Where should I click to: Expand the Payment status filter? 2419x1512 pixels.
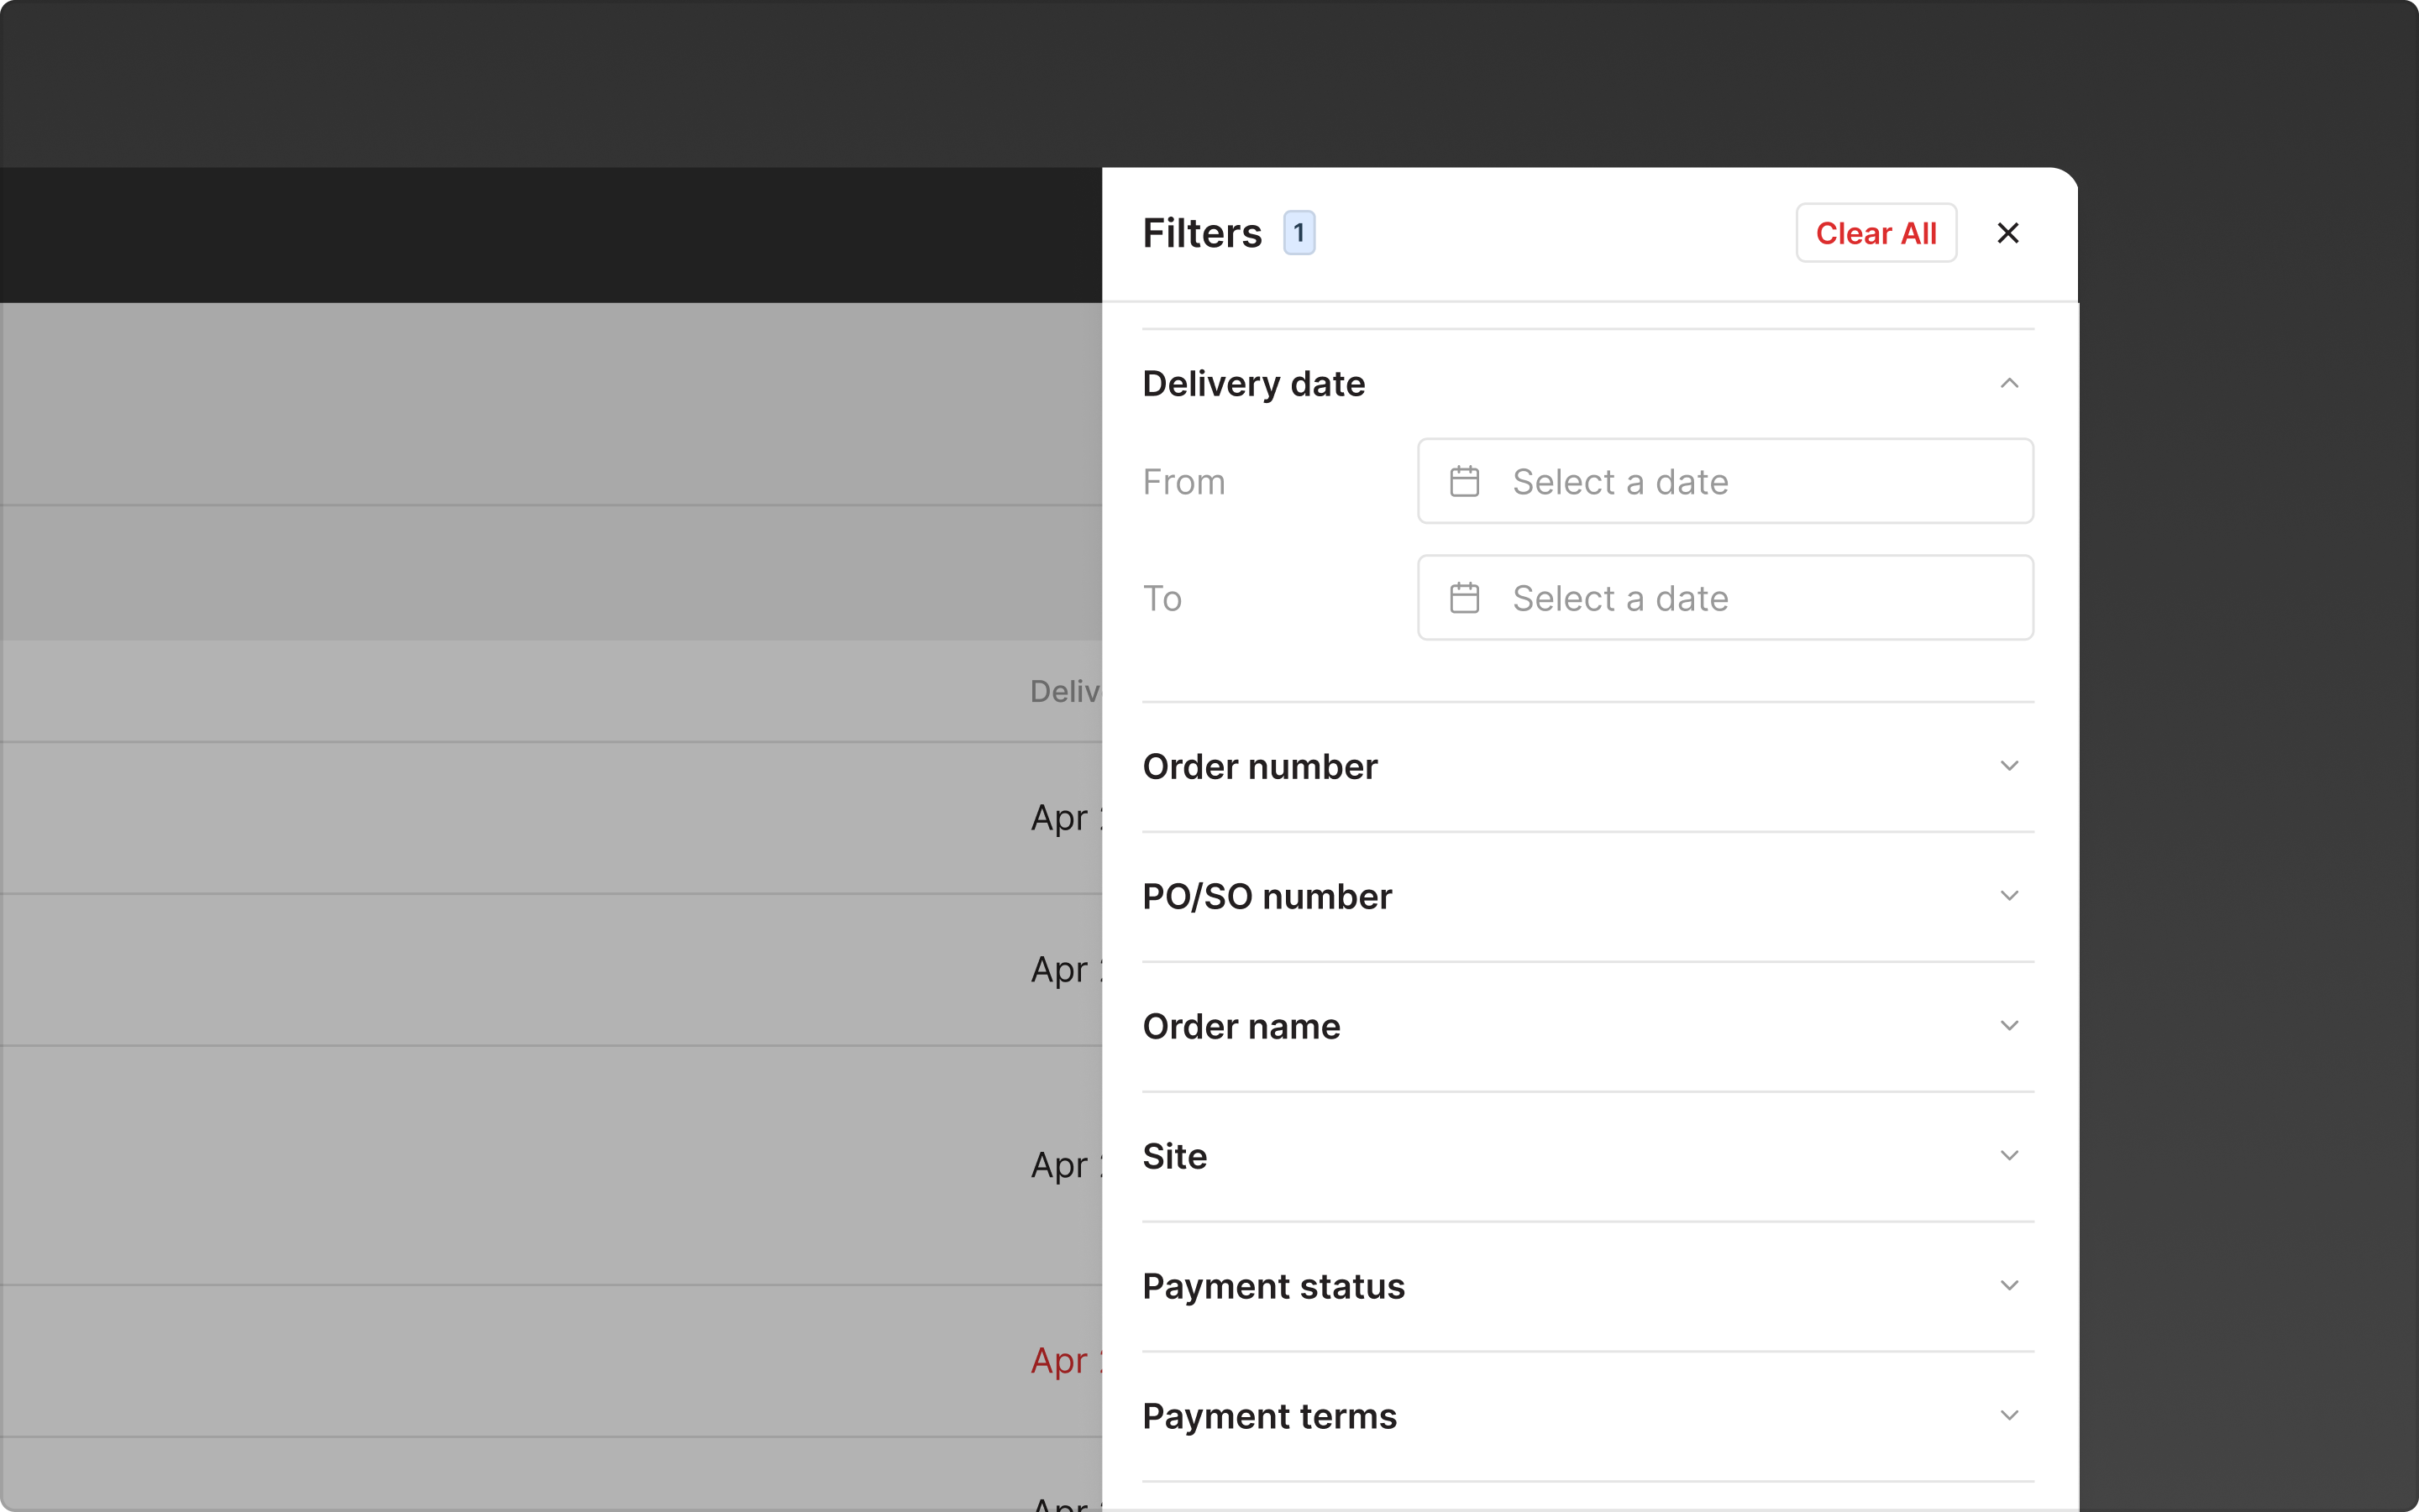(x=2010, y=1285)
